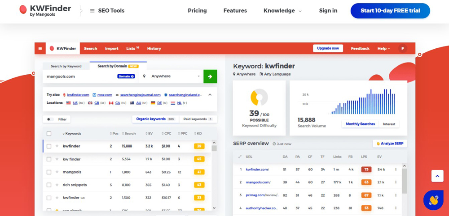Jump to top with up-arrow button
Screen dimensions: 449x216
click(437, 176)
